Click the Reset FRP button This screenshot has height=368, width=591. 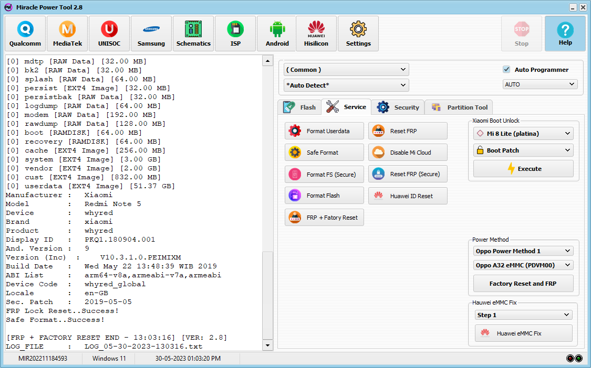coord(408,131)
